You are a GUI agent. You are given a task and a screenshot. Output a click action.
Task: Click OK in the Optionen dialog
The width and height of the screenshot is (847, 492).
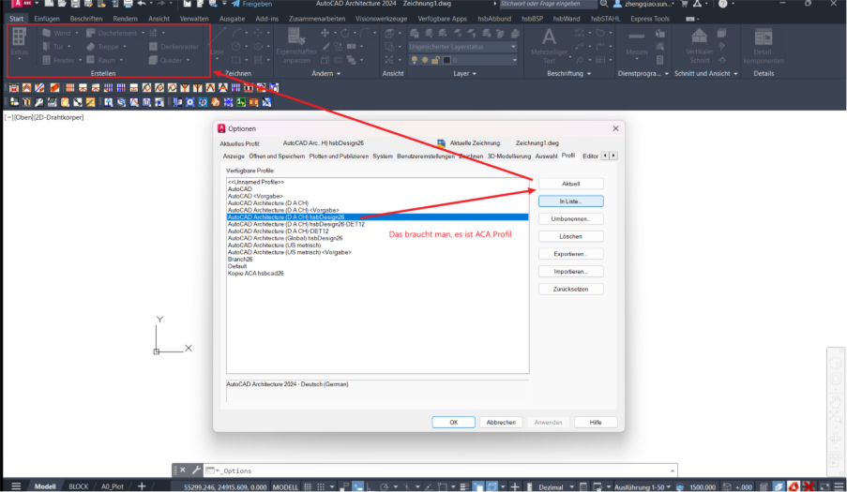click(x=454, y=423)
